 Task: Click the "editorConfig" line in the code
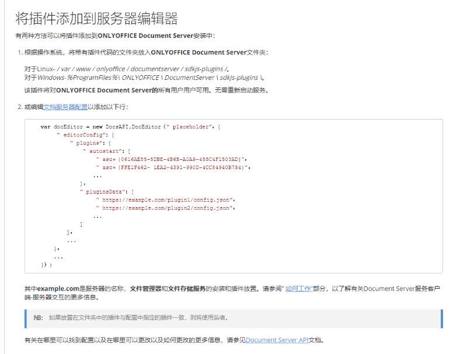(85, 135)
